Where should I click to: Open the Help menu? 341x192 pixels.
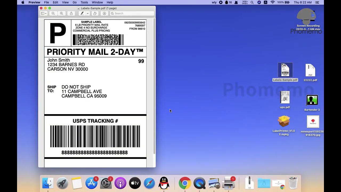[x=110, y=2]
